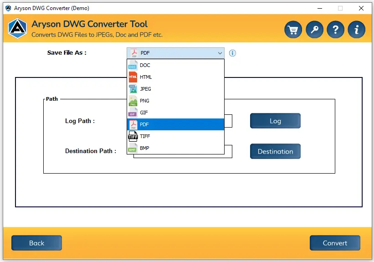The width and height of the screenshot is (374, 262).
Task: Click the PNG image icon in list
Action: (x=133, y=101)
